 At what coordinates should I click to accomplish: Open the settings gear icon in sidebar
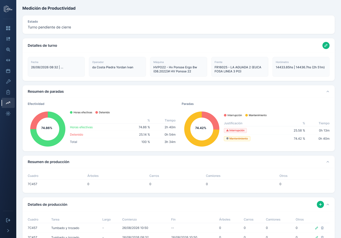point(8,114)
